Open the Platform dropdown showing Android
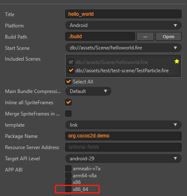This screenshot has height=196, width=187. pyautogui.click(x=123, y=25)
